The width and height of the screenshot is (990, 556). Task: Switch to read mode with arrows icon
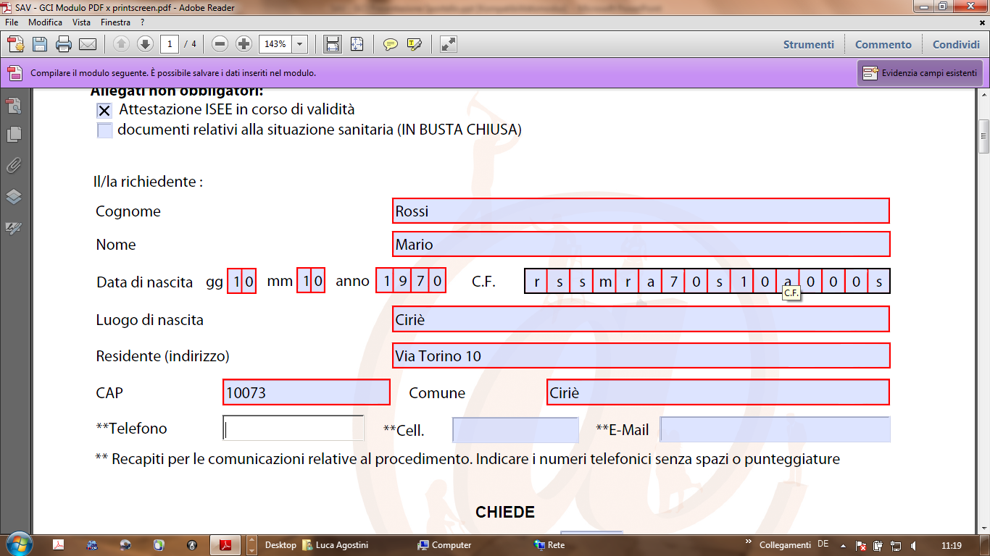449,44
